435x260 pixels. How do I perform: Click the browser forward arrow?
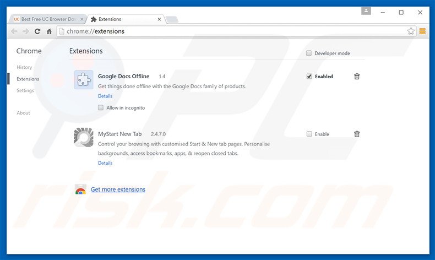tap(25, 31)
